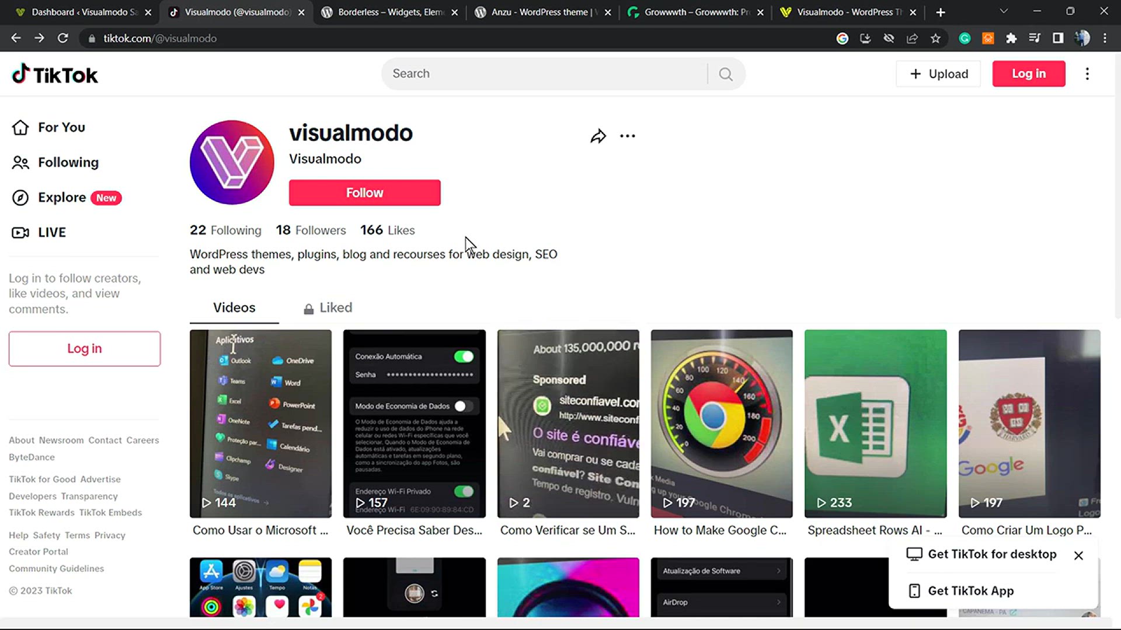
Task: Open TikTok Rewards link
Action: [x=41, y=513]
